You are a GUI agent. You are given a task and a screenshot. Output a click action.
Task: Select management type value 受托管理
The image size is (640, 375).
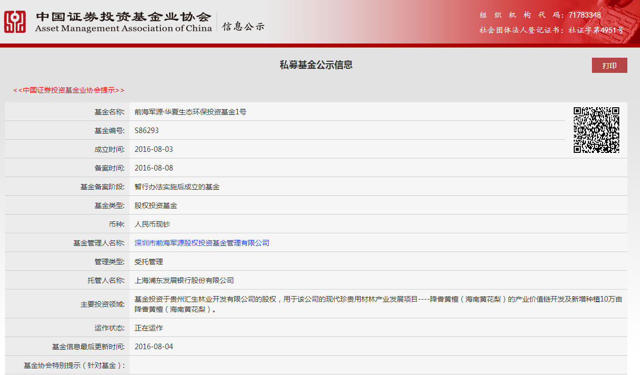click(149, 262)
